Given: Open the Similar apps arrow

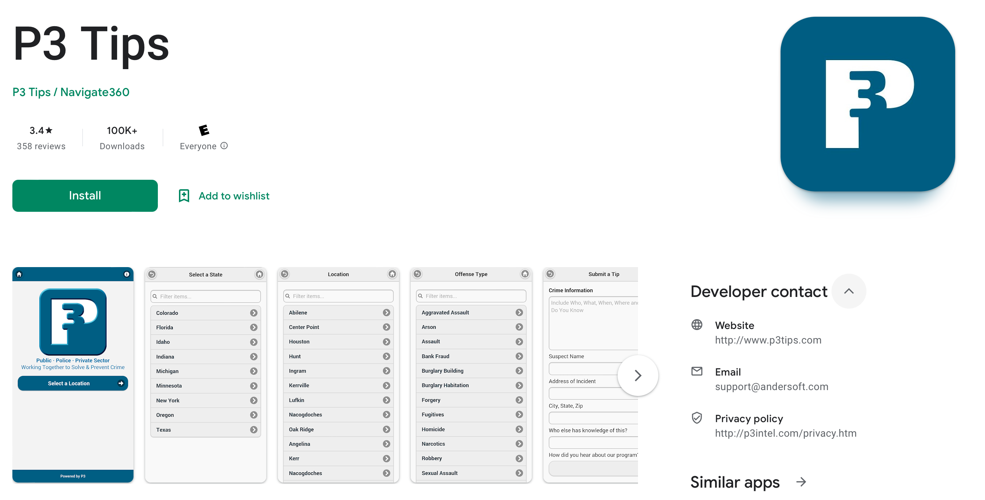Looking at the screenshot, I should pos(801,482).
